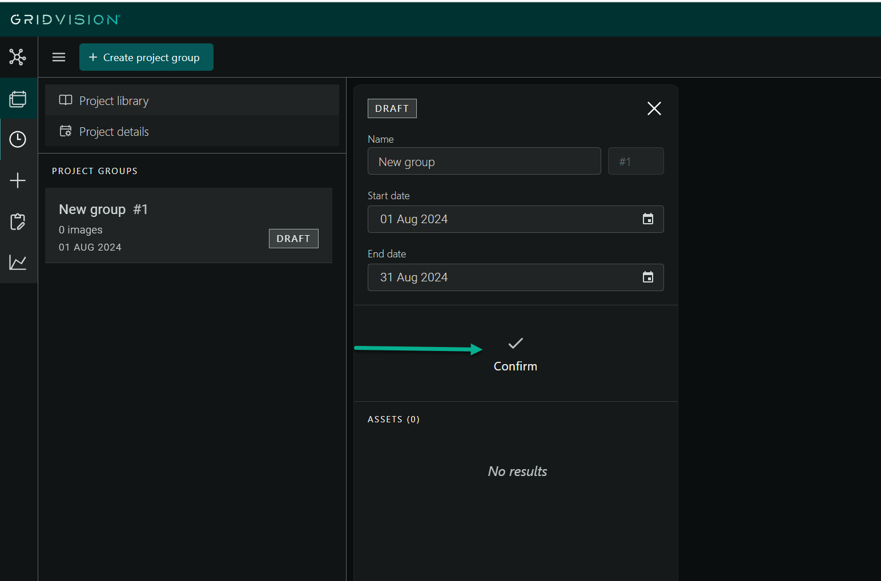Confirm the new project group
881x581 pixels.
[x=515, y=354]
